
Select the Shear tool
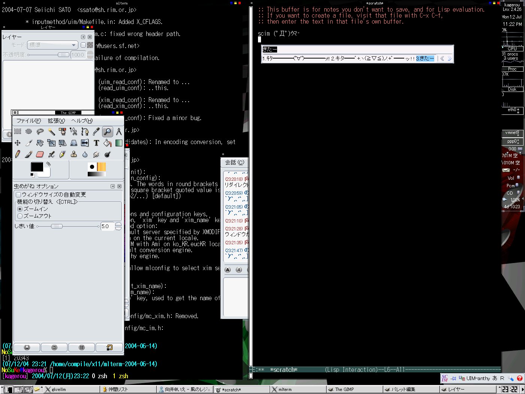coord(63,143)
